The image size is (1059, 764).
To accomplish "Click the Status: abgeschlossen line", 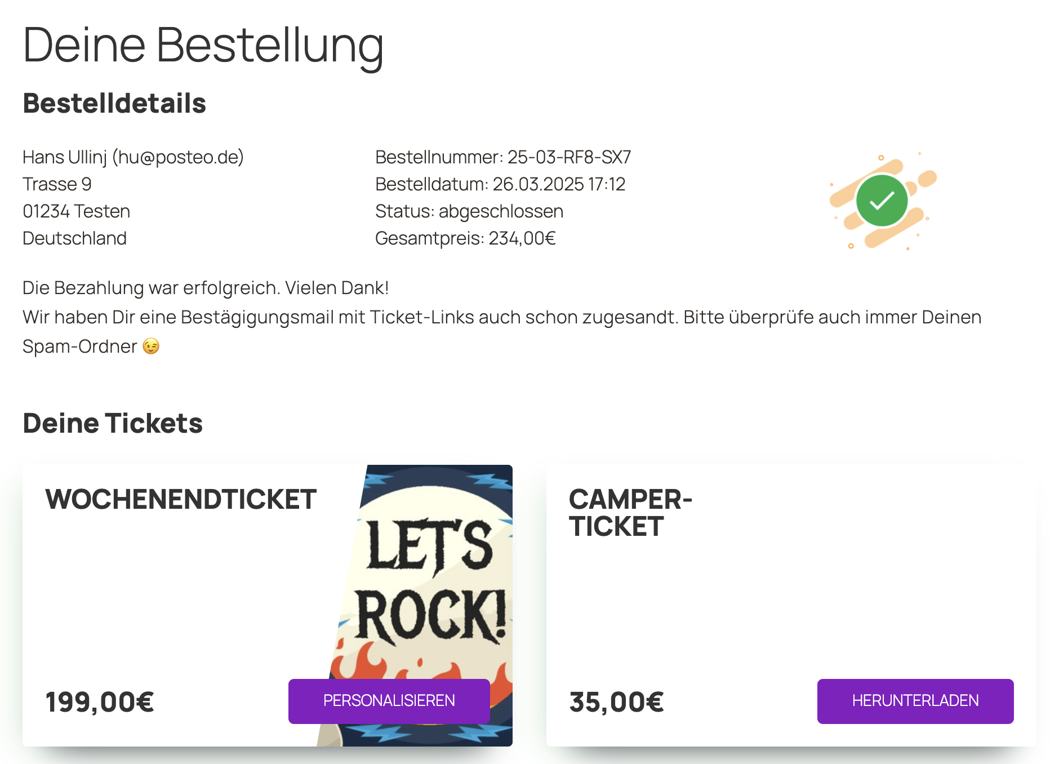I will 469,211.
